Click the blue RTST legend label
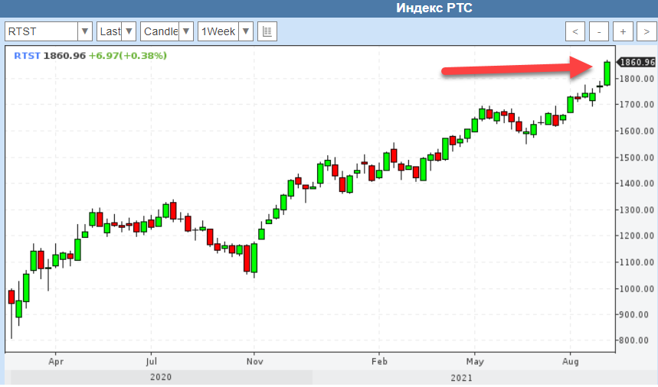658x387 pixels. tap(28, 56)
